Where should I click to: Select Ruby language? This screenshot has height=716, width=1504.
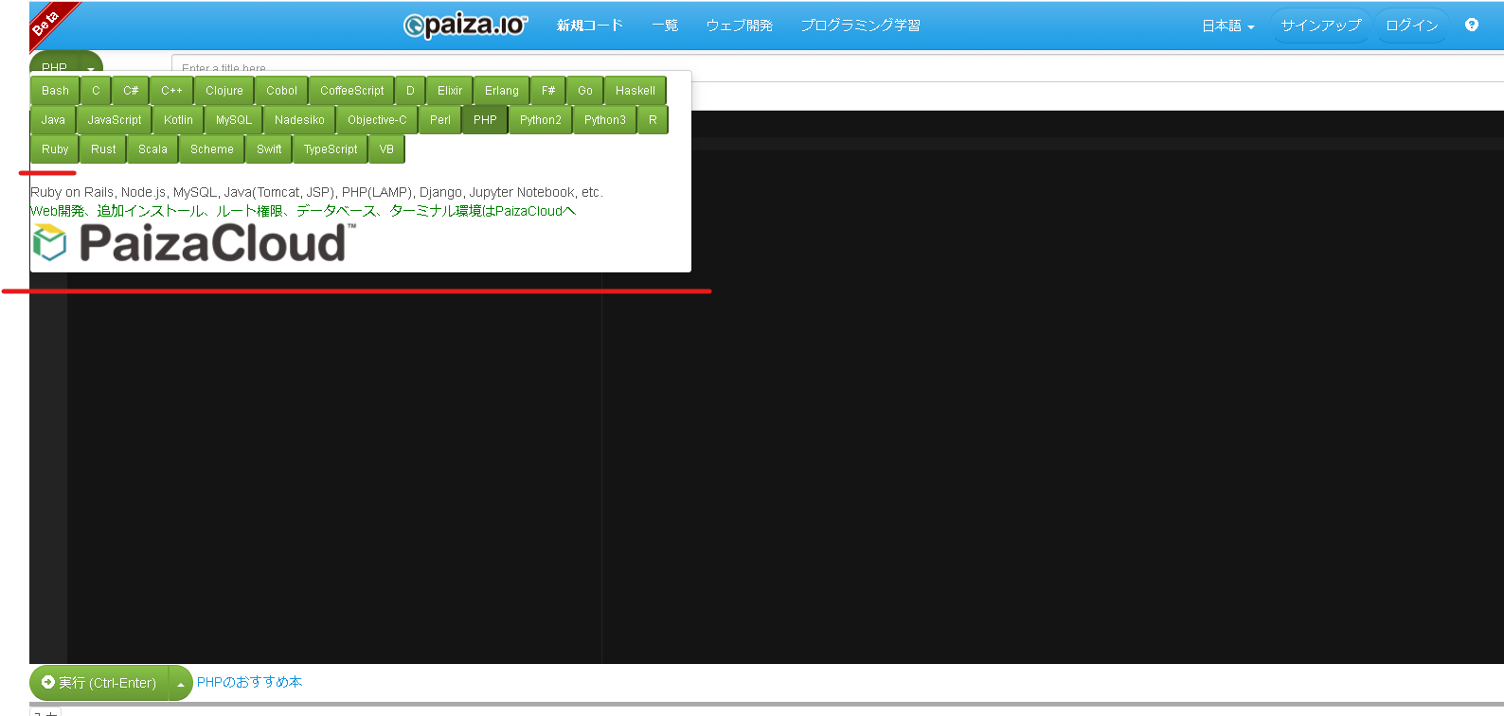point(55,149)
